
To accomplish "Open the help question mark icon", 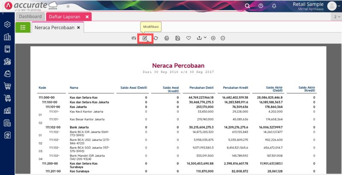I will (260, 6).
